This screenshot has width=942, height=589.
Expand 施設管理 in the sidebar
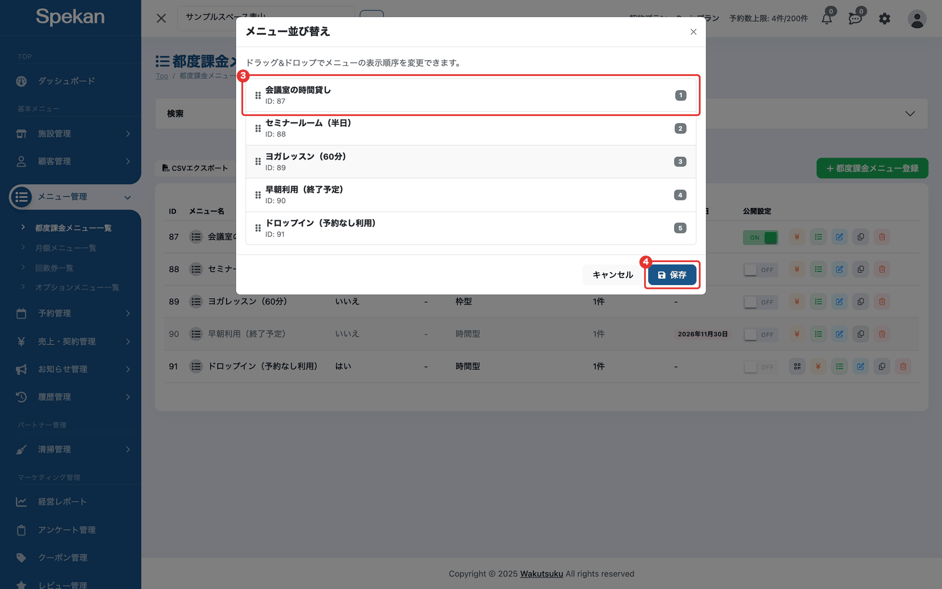pyautogui.click(x=74, y=134)
